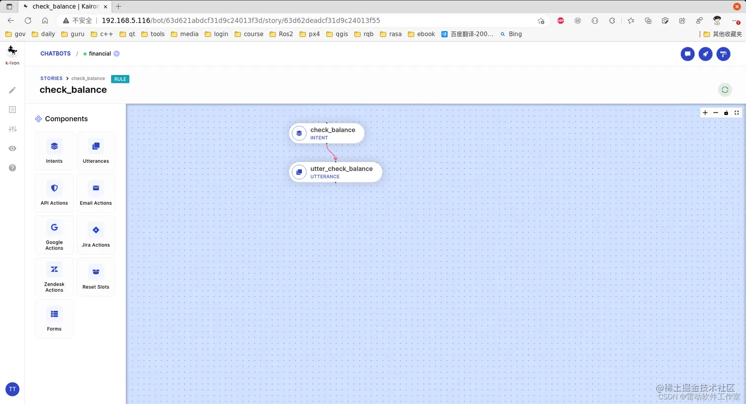Open the 其他收藏夹 bookmarks folder
The height and width of the screenshot is (404, 746).
(723, 34)
